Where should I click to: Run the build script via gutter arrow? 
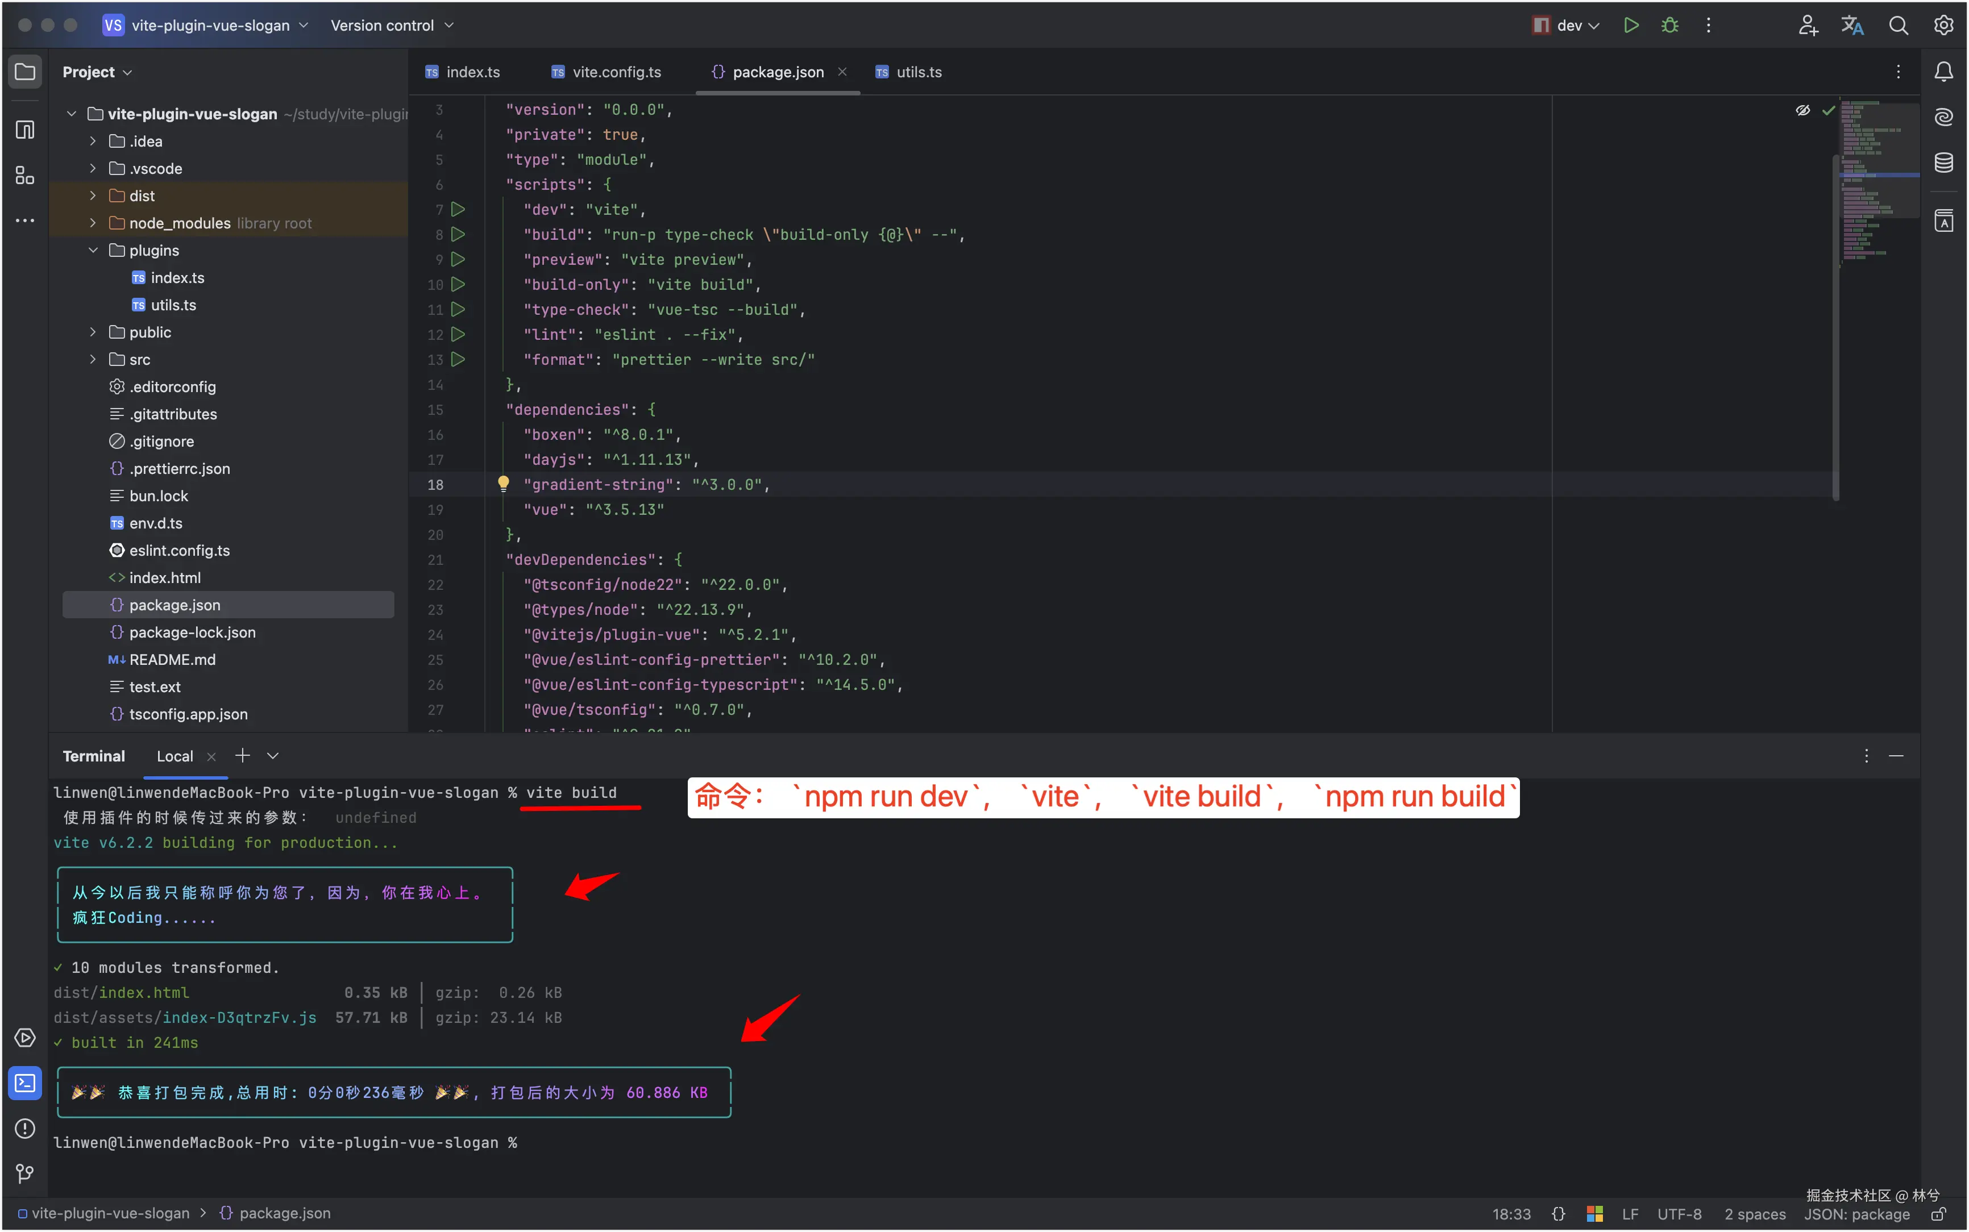click(x=458, y=235)
